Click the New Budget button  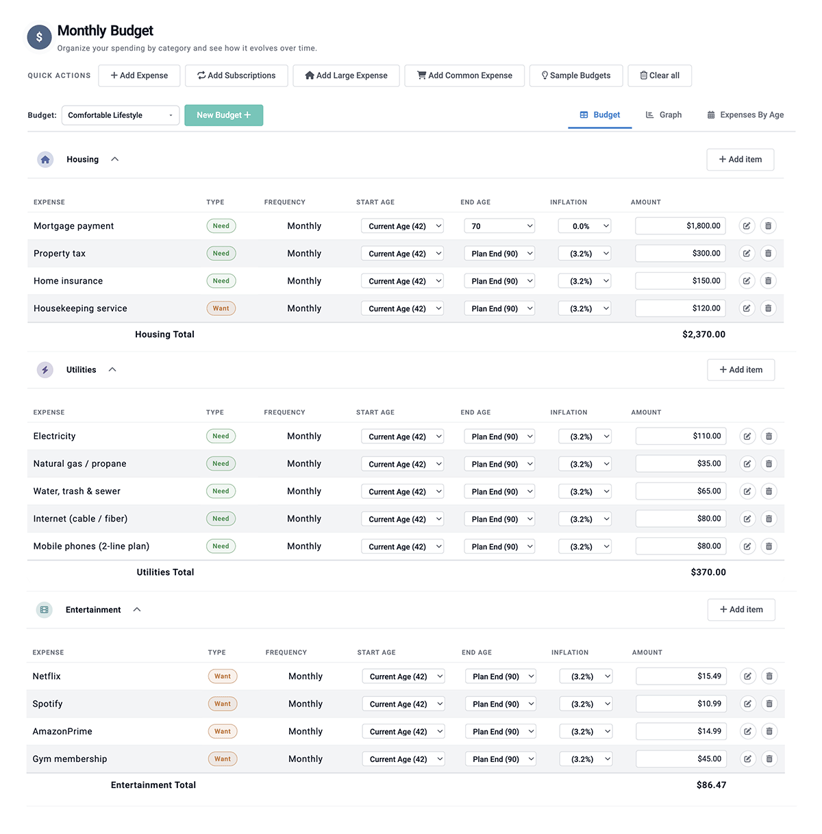tap(223, 115)
